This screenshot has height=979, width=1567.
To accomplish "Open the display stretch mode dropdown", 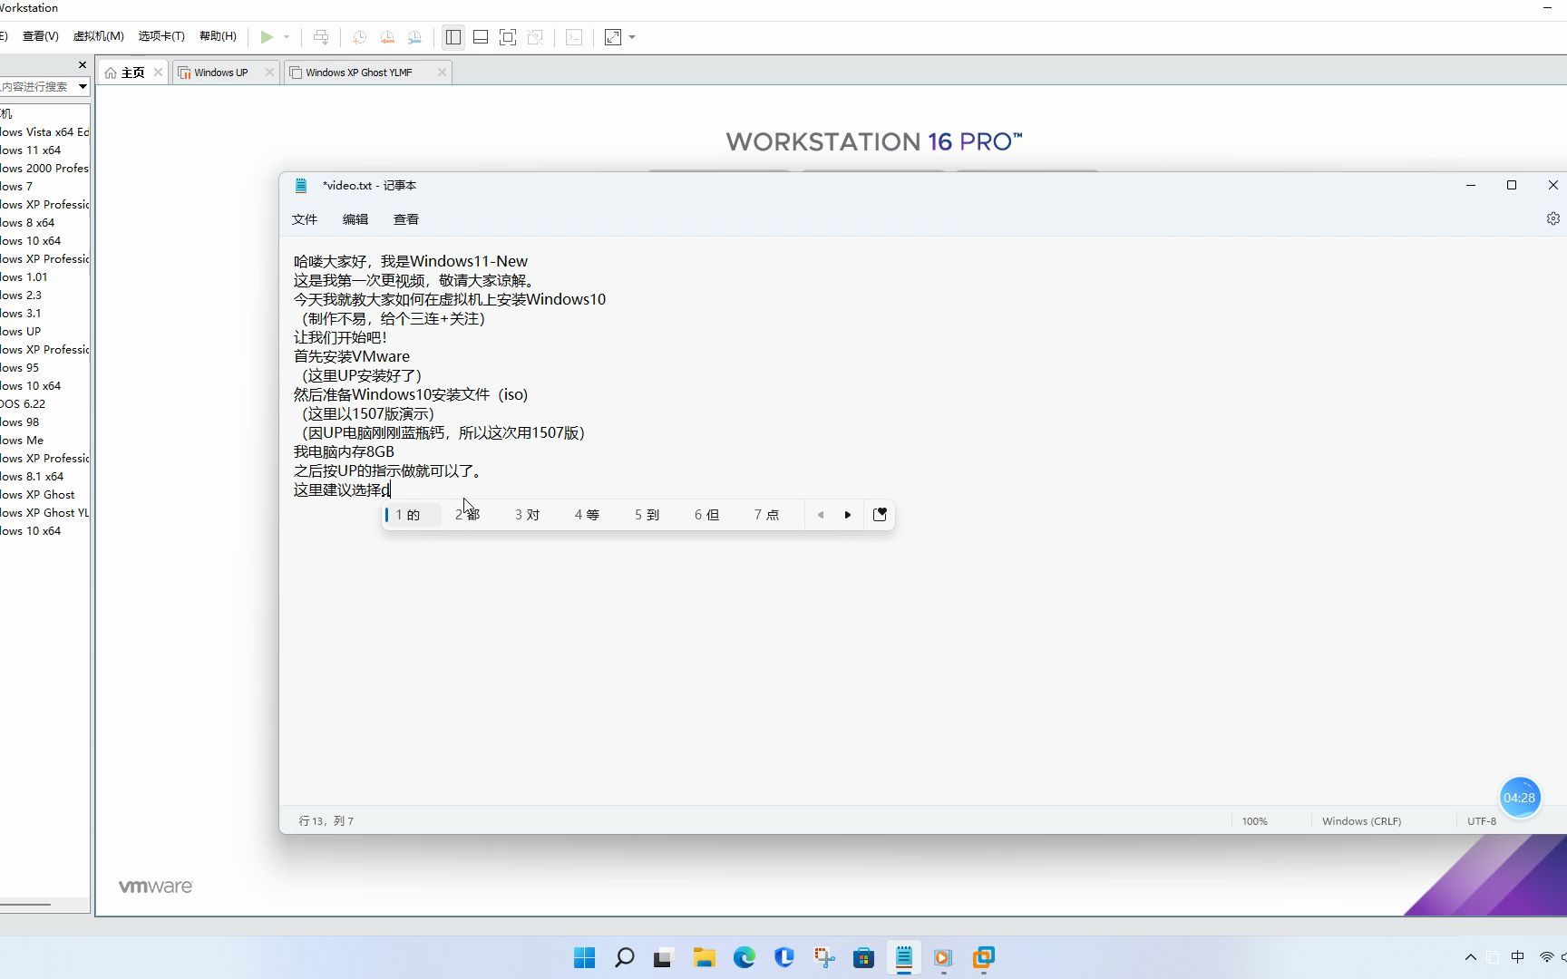I will pos(631,36).
